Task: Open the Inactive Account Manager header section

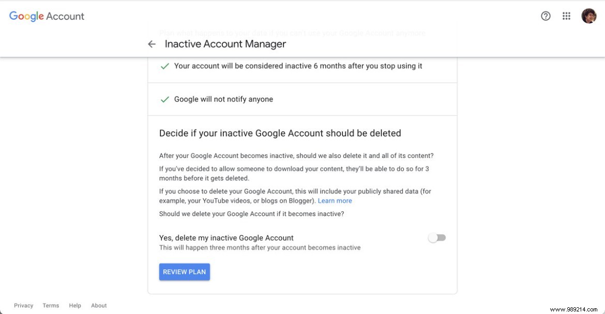Action: point(225,44)
